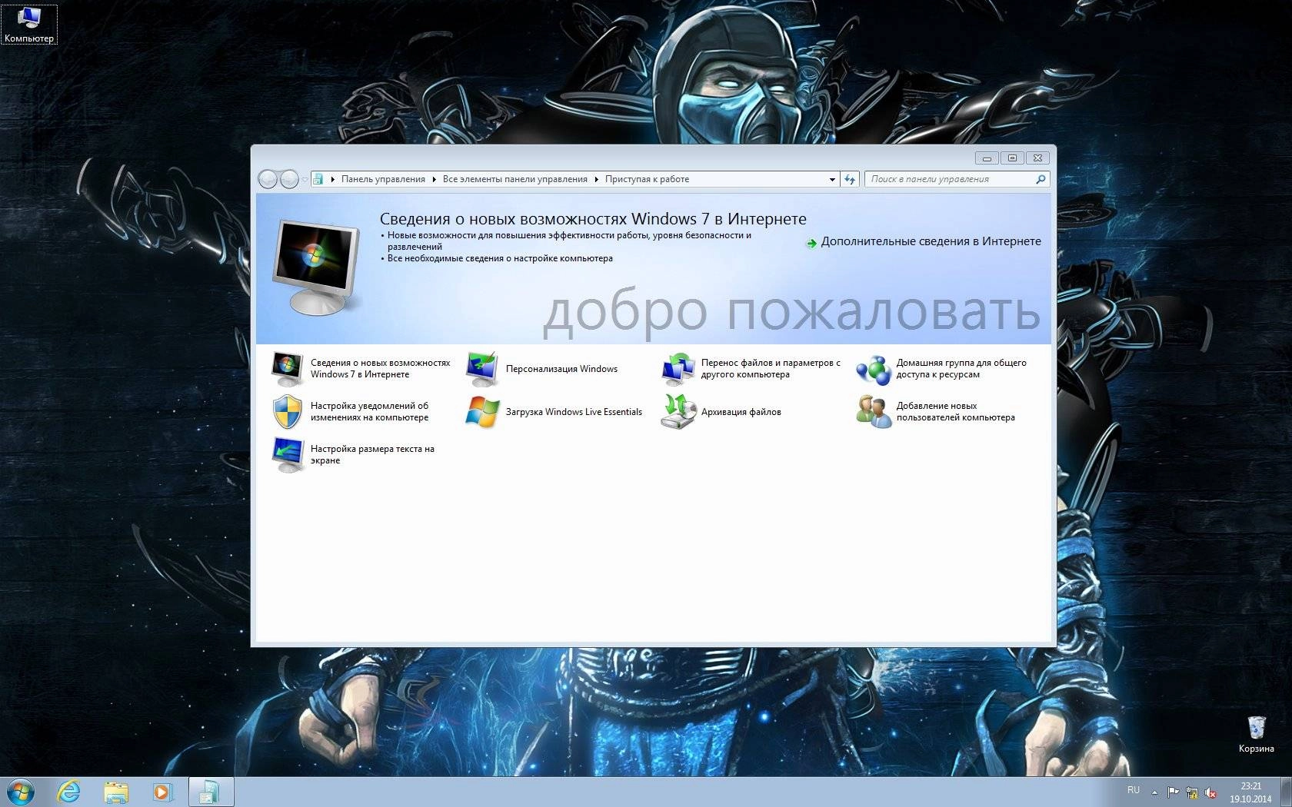Open the Windows 7 new features online icon
1292x807 pixels.
point(288,369)
